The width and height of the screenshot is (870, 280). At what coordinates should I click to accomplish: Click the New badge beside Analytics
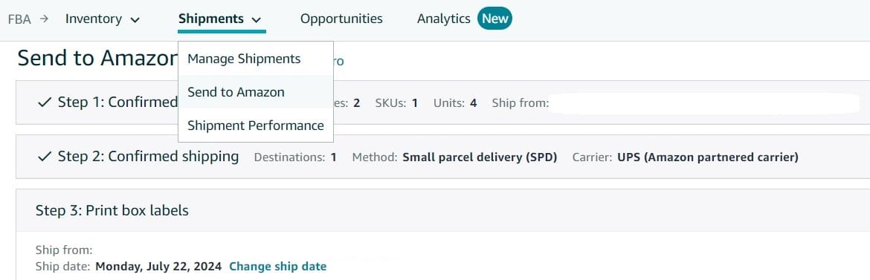495,19
